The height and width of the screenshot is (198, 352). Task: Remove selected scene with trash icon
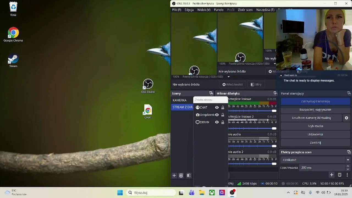click(x=181, y=175)
